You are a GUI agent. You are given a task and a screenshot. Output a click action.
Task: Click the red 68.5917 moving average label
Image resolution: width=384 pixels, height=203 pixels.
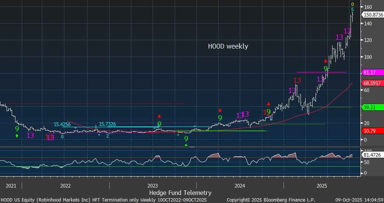(x=373, y=83)
